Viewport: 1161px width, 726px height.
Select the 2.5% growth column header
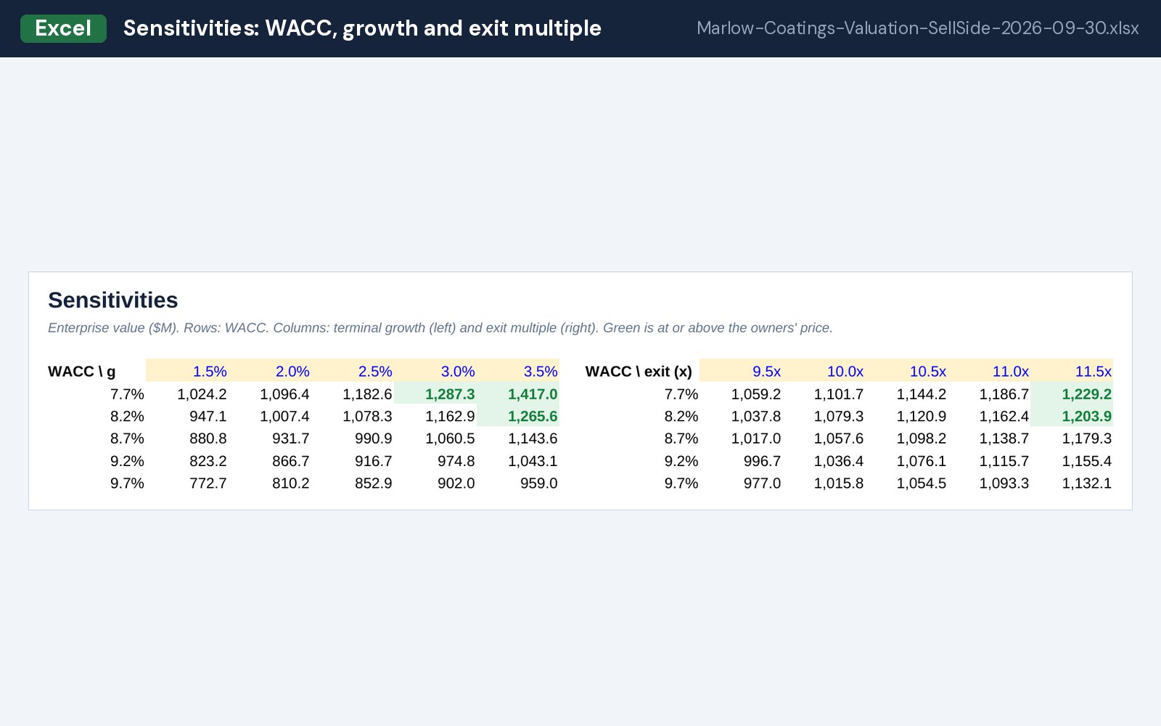coord(375,372)
